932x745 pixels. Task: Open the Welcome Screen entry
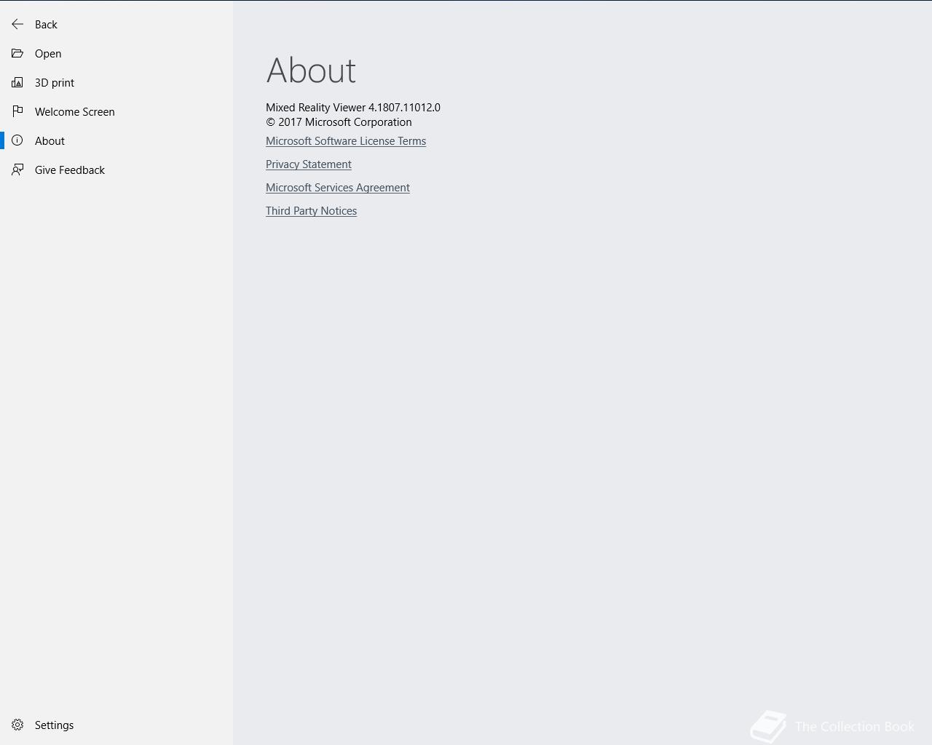[75, 112]
